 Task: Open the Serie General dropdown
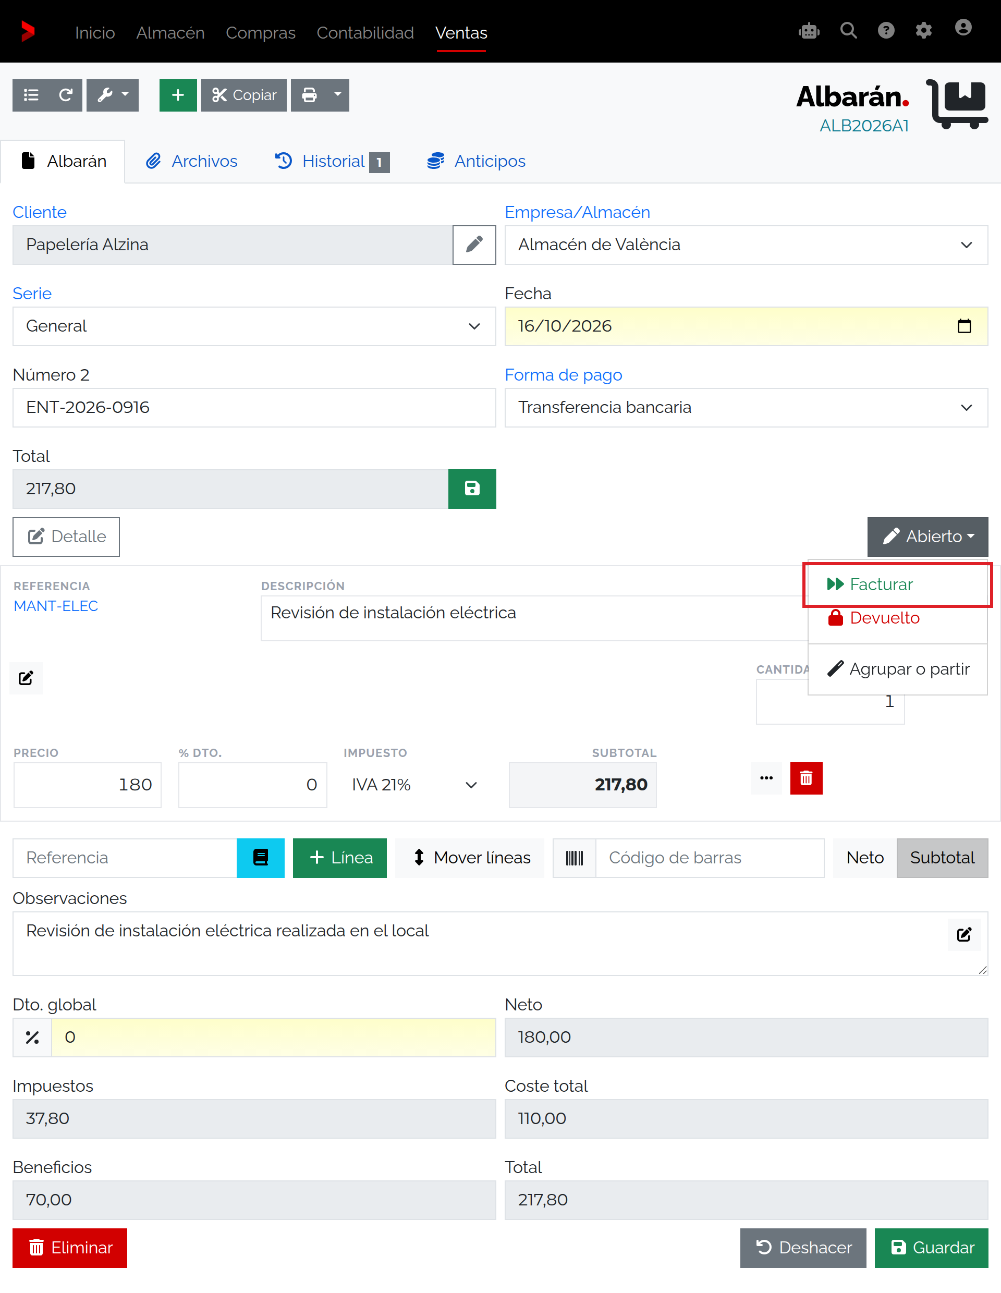pyautogui.click(x=254, y=326)
